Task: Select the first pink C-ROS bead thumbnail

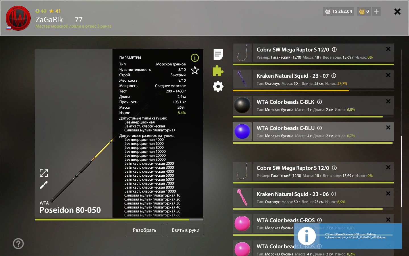Action: [242, 224]
